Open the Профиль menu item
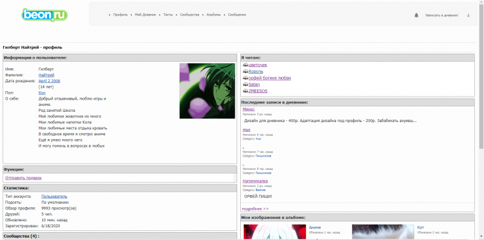The height and width of the screenshot is (240, 484). [120, 15]
